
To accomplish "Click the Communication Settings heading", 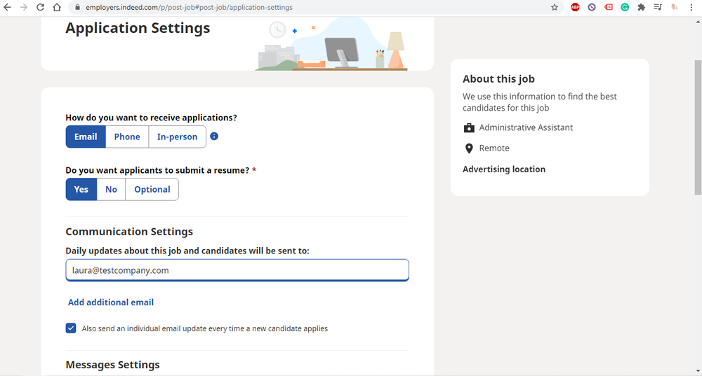I will [129, 231].
